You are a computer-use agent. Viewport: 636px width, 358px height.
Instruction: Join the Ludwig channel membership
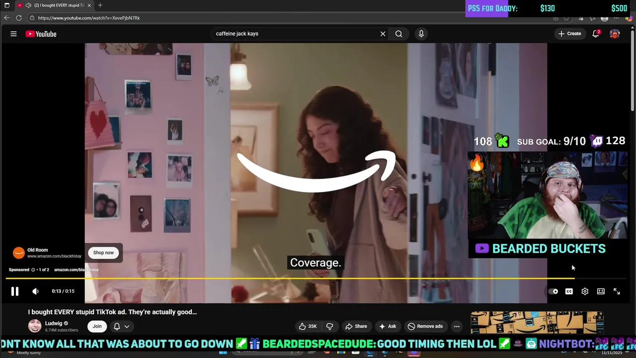tap(97, 326)
